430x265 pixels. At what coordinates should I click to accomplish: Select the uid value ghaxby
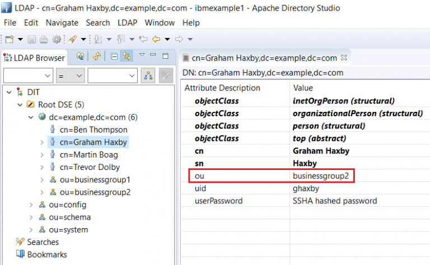306,188
